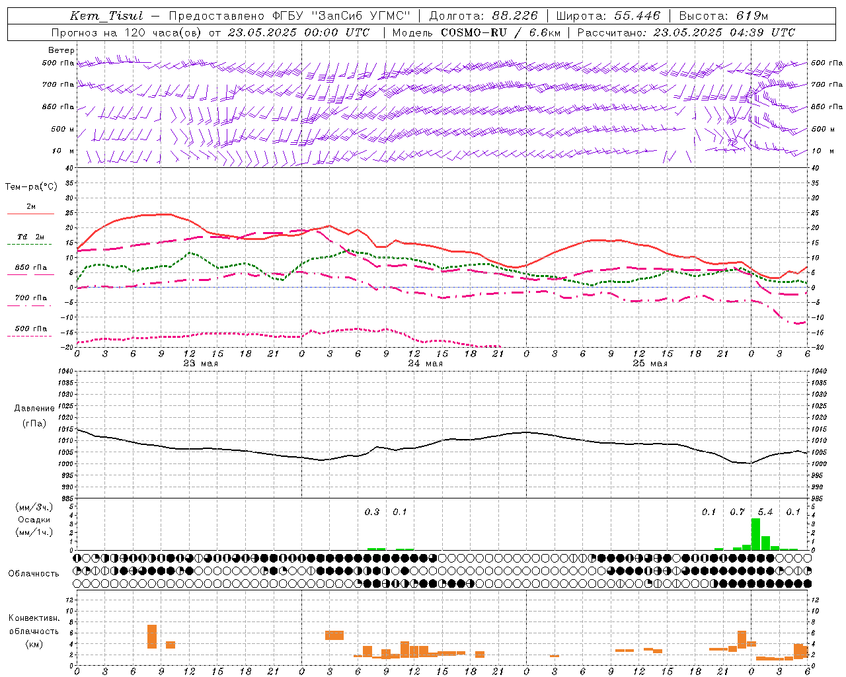Click the Широта: 55.446 value
The width and height of the screenshot is (846, 677).
pos(608,16)
